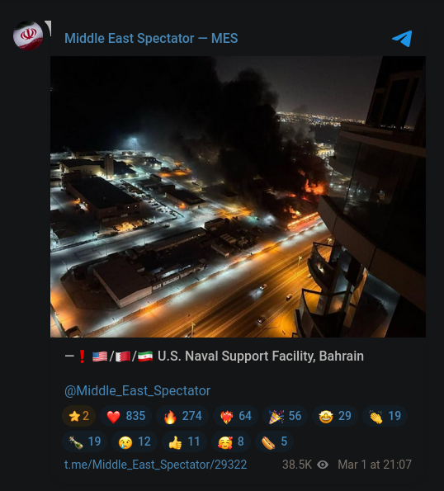Screen dimensions: 444x491
Task: Open the @Middle_East_Spectator mention link
Action: click(x=137, y=391)
